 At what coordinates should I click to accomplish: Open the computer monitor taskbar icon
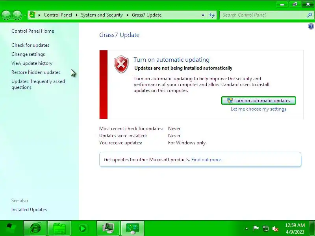click(x=108, y=228)
